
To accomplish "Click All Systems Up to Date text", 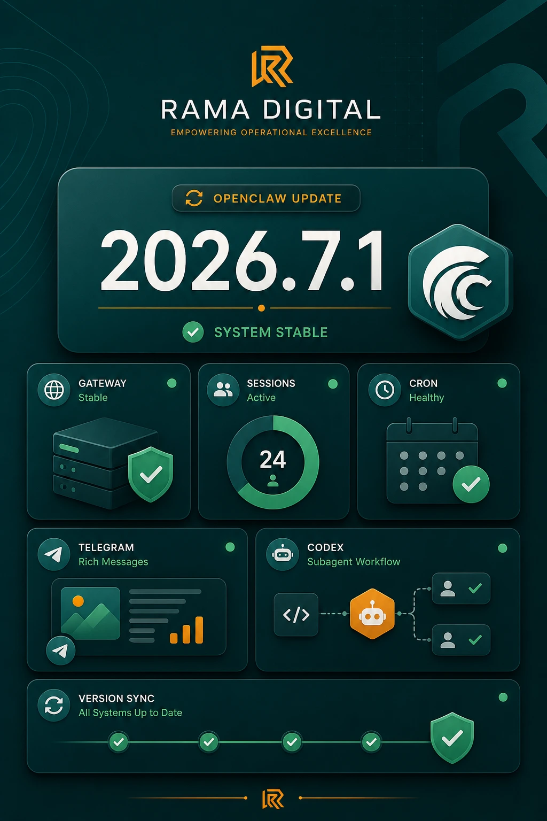I will click(130, 713).
